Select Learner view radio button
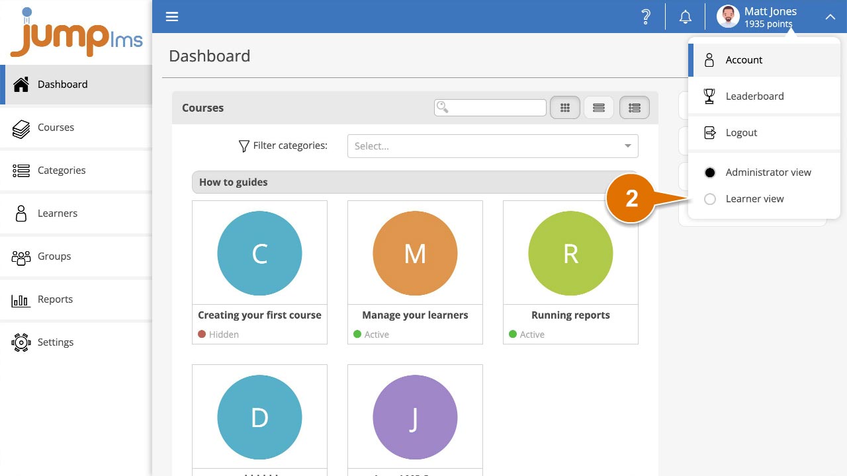The height and width of the screenshot is (476, 847). [710, 199]
